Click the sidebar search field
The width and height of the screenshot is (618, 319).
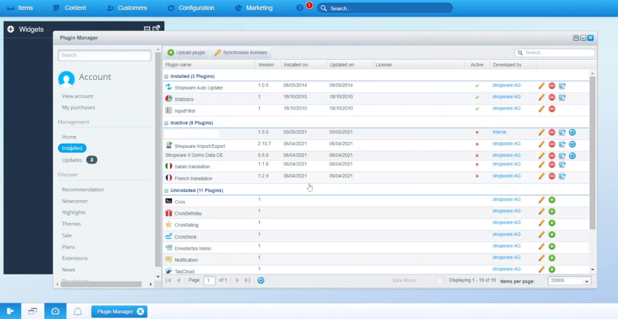105,55
